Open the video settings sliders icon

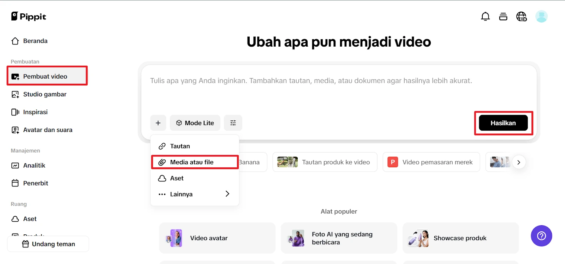click(x=233, y=123)
